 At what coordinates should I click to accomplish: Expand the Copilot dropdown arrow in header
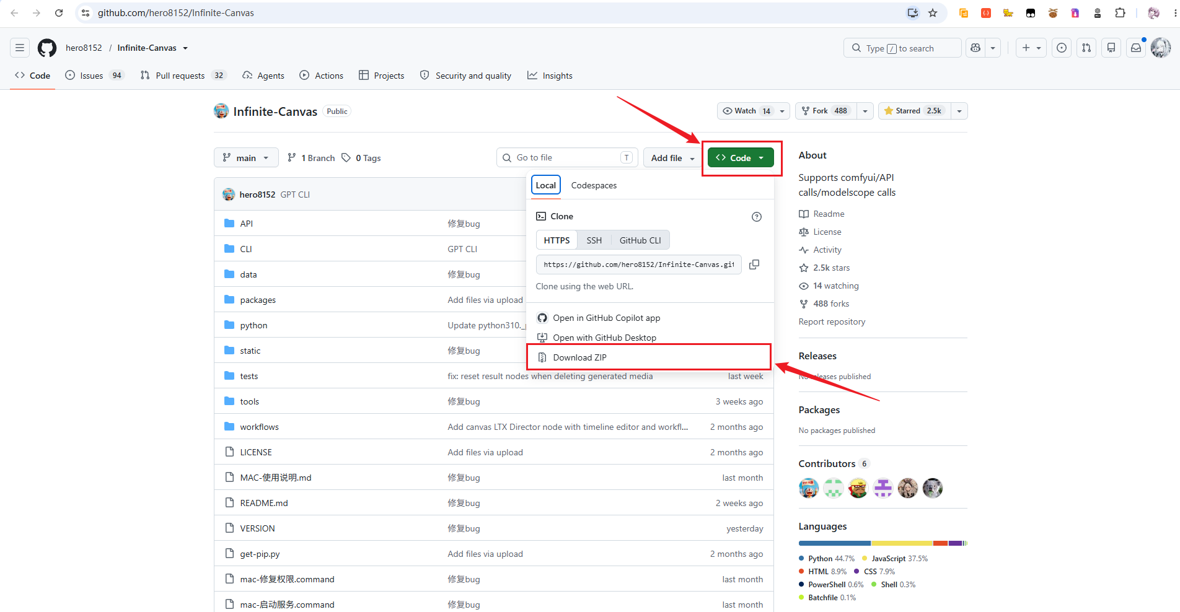(x=993, y=48)
